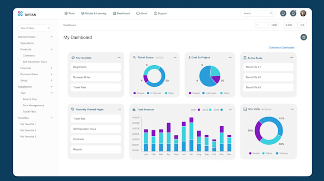Open My Favorite 3
The image size is (324, 181).
click(x=28, y=137)
